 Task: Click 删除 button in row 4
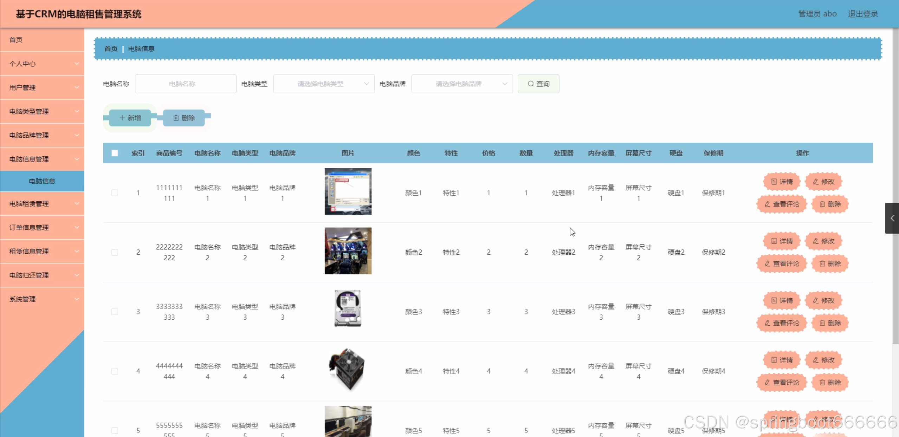point(830,382)
